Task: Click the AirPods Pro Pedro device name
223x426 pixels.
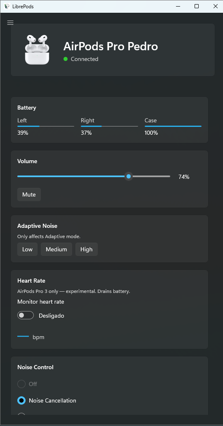Action: tap(111, 47)
